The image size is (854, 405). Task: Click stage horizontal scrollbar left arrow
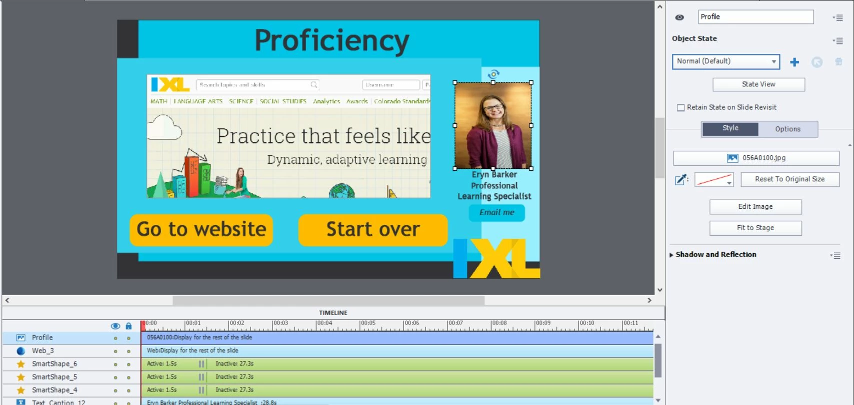pos(7,300)
